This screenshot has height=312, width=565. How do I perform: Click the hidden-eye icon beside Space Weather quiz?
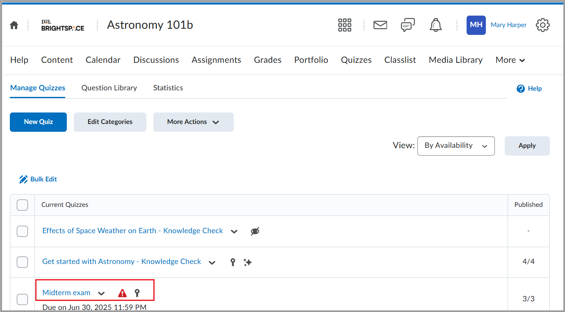255,231
